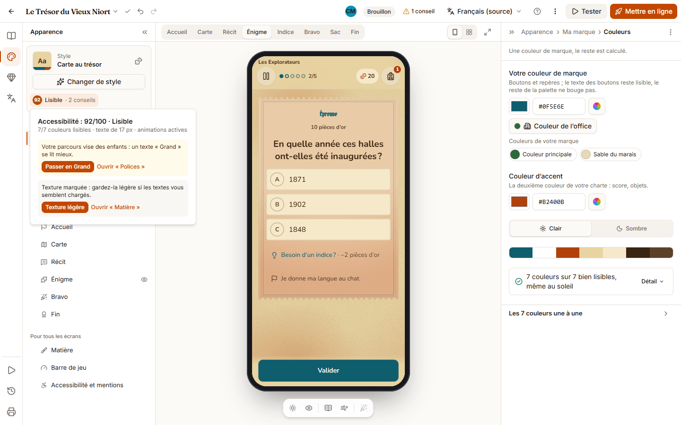
Task: Click the brand color teal swatch
Action: [x=519, y=106]
